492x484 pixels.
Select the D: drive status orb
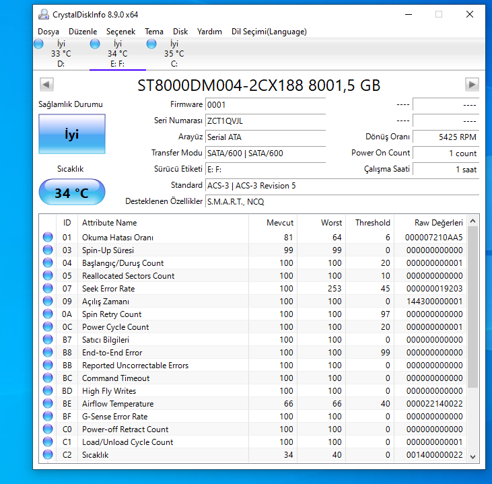(x=38, y=44)
